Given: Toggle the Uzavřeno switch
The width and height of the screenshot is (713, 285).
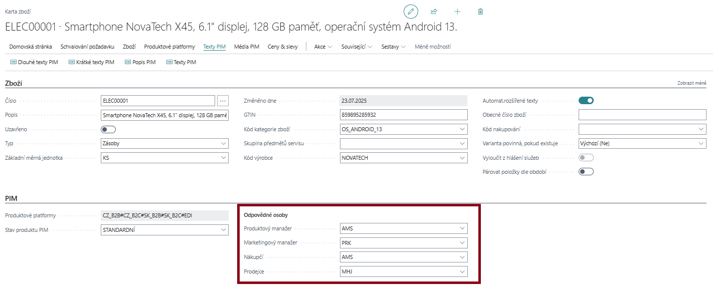Looking at the screenshot, I should (108, 129).
